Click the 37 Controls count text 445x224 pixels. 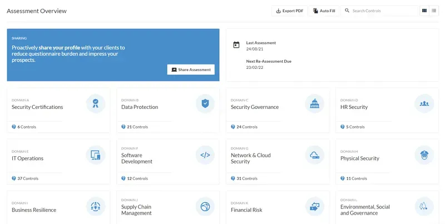click(x=28, y=178)
